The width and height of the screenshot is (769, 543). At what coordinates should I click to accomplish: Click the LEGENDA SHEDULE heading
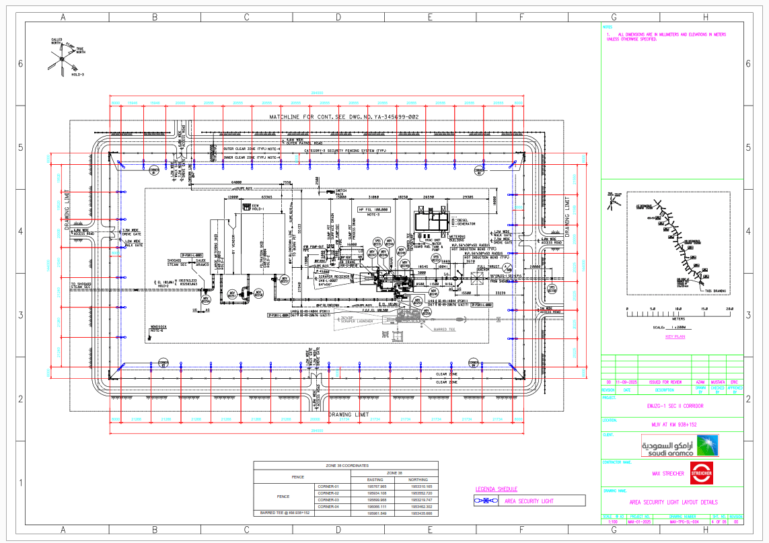pyautogui.click(x=497, y=489)
